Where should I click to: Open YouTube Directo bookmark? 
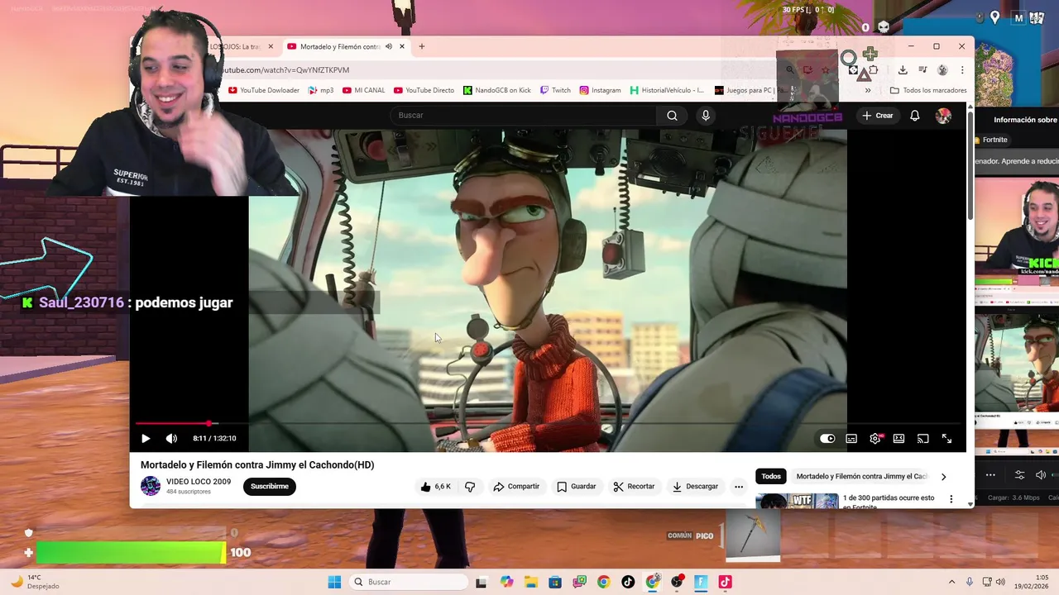[x=424, y=90]
